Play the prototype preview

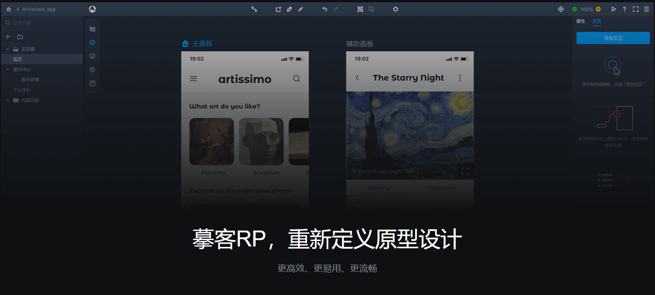click(614, 9)
